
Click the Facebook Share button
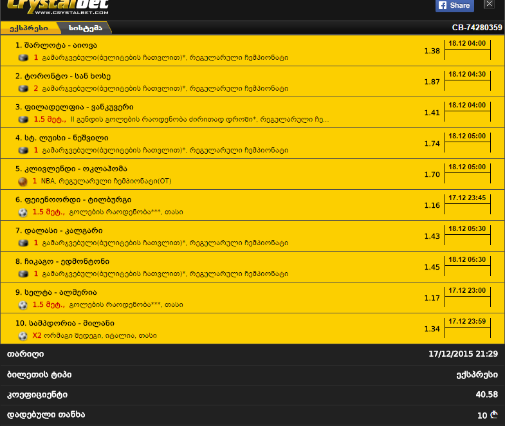coord(454,6)
